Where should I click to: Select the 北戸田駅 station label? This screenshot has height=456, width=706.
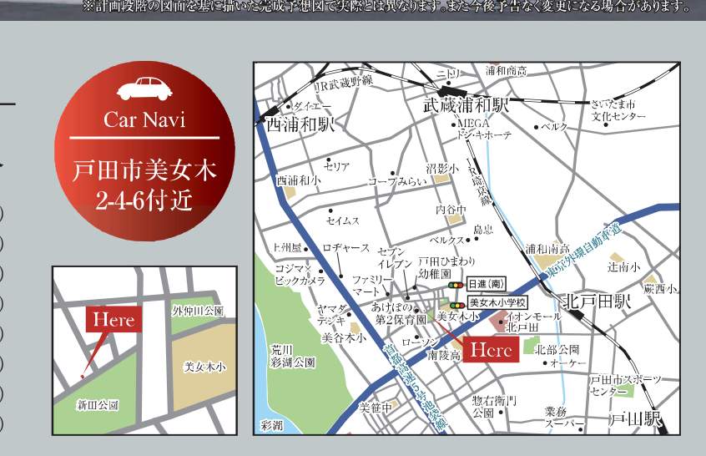(x=598, y=301)
